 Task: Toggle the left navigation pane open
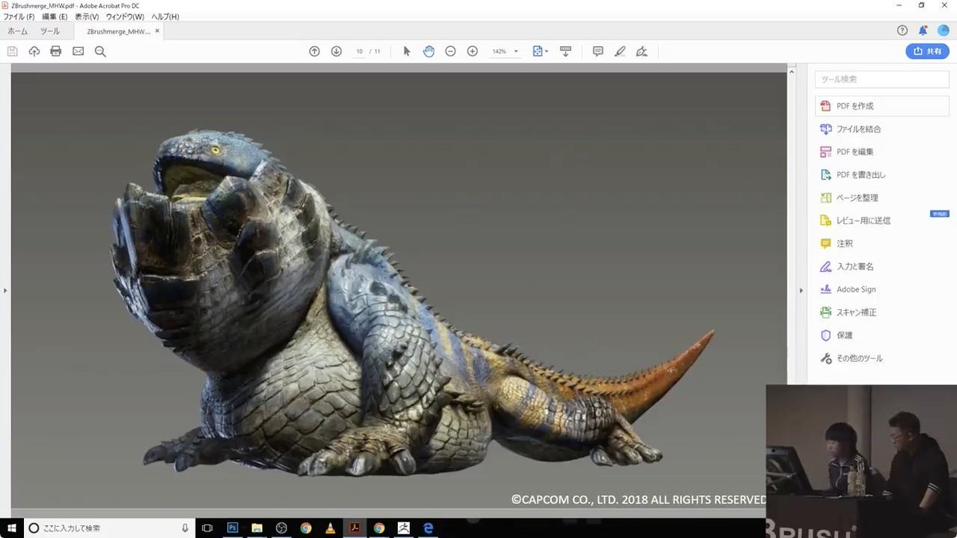pos(6,291)
